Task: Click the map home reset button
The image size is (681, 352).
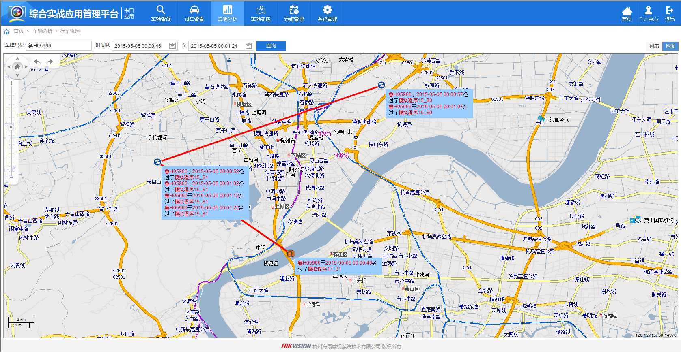Action: click(x=17, y=67)
